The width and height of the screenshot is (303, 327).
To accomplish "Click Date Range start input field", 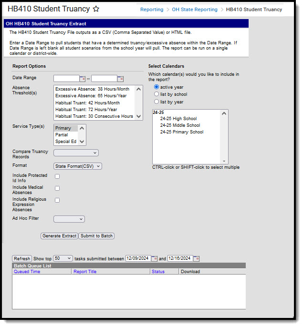I will pos(67,79).
